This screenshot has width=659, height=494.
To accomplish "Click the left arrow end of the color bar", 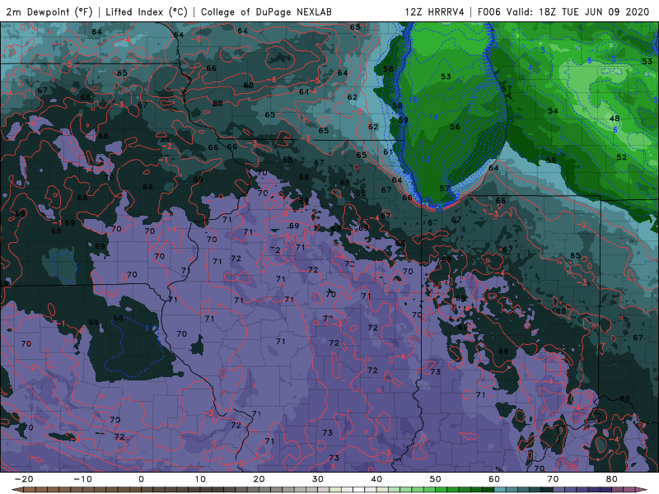I will (x=16, y=490).
